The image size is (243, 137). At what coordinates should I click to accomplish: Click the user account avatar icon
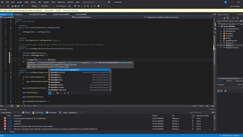point(226,2)
